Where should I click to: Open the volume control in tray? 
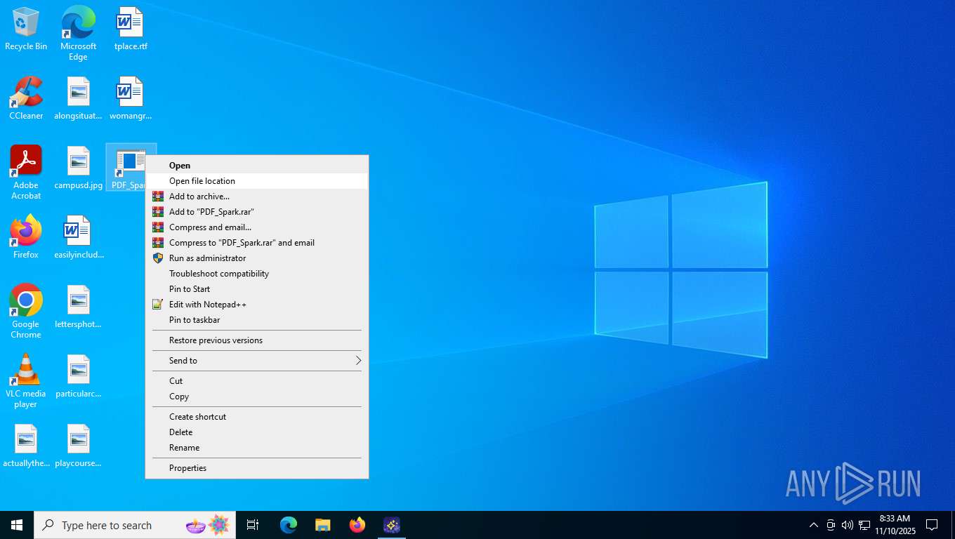(x=848, y=525)
